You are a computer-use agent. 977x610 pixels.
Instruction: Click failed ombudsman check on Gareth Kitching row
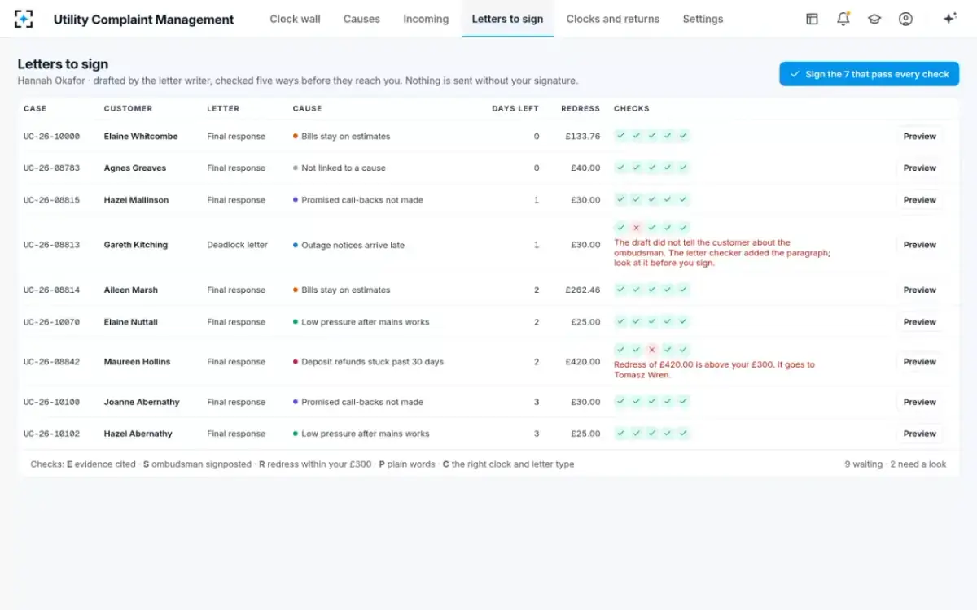click(637, 228)
